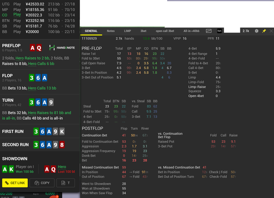Image resolution: width=274 pixels, height=198 pixels.
Task: Click the showdown green A card
Action: pyautogui.click(x=5, y=169)
